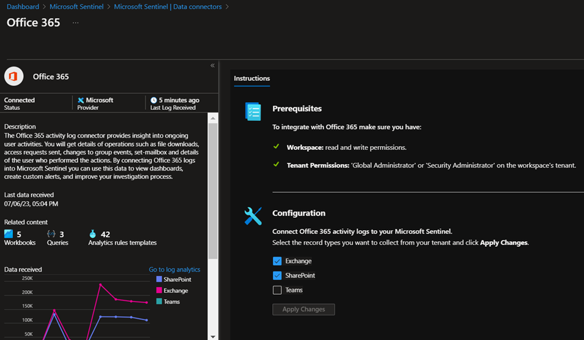Click the Microsoft provider icon
Image resolution: width=584 pixels, height=340 pixels.
(80, 100)
